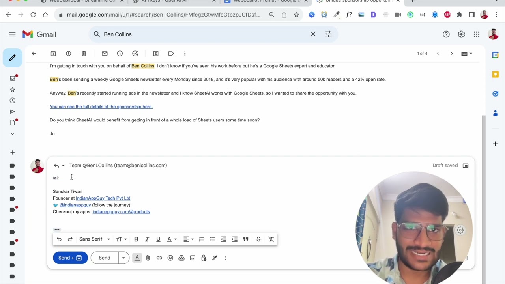This screenshot has height=284, width=505.
Task: Open the input tools dropdown
Action: 467,54
